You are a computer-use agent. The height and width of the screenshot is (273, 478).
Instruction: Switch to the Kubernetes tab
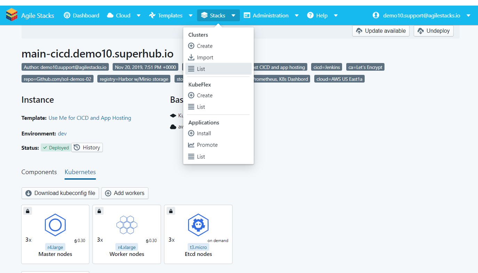[x=80, y=172]
